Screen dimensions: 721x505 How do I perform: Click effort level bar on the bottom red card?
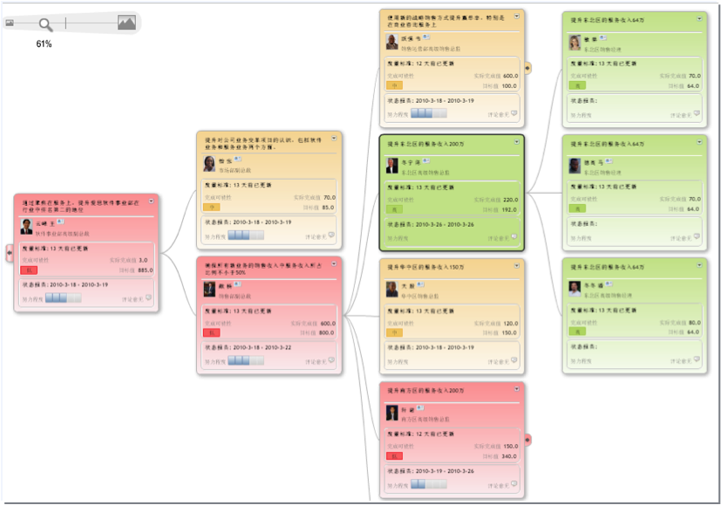[x=428, y=484]
